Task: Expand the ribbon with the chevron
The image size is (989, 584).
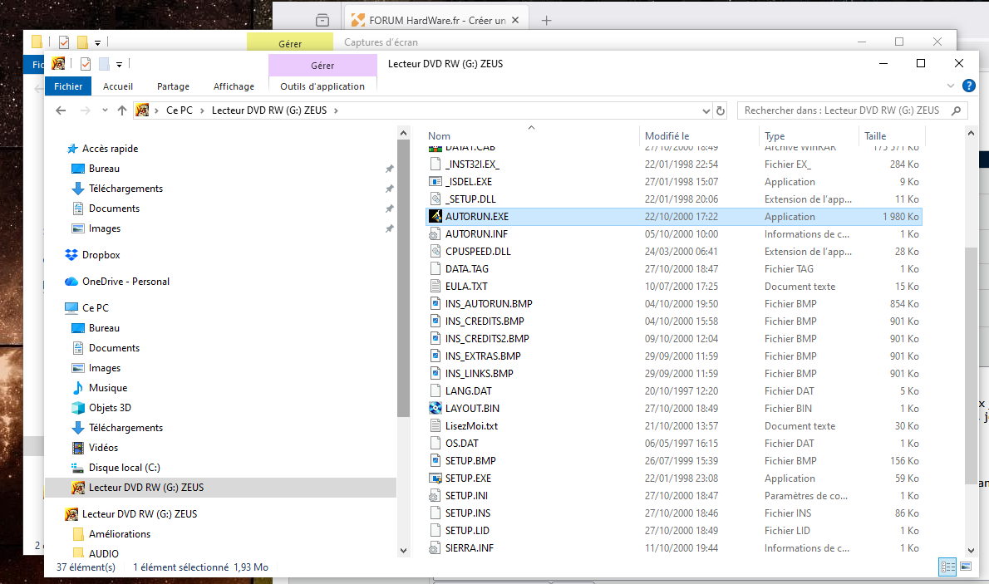Action: [x=951, y=86]
